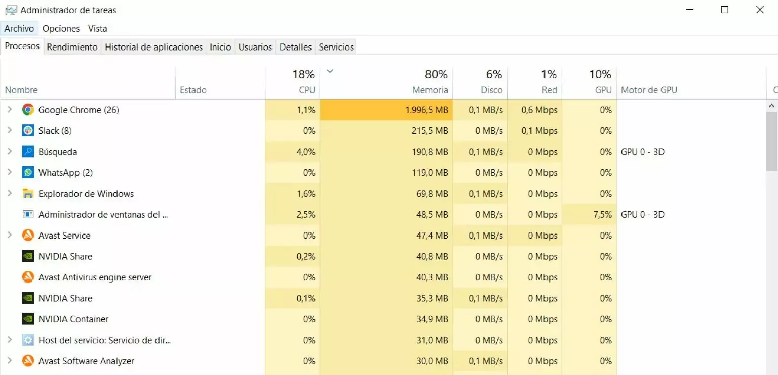The image size is (778, 375).
Task: Open the Archivo menu
Action: click(19, 28)
